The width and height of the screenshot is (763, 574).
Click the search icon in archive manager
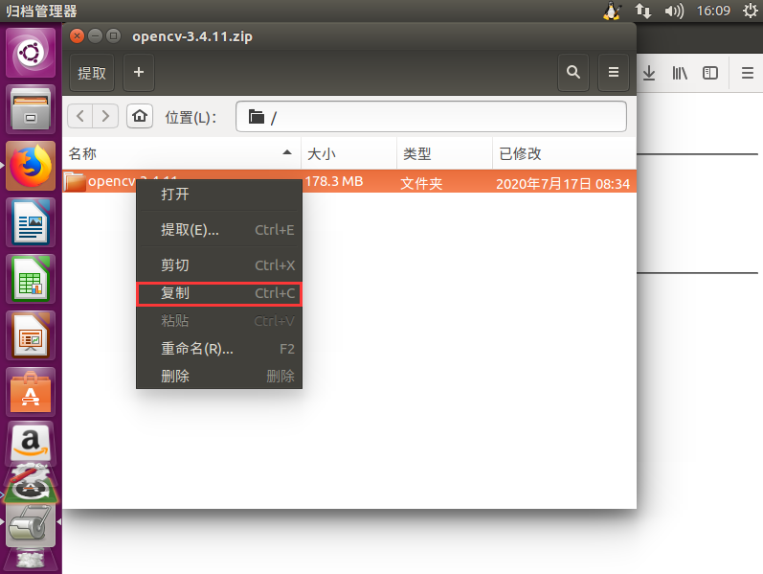click(573, 73)
